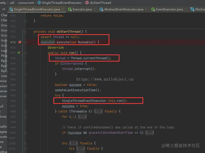Close the SingleThreadEventExecutor.java tab
This screenshot has width=205, height=153.
tap(63, 9)
